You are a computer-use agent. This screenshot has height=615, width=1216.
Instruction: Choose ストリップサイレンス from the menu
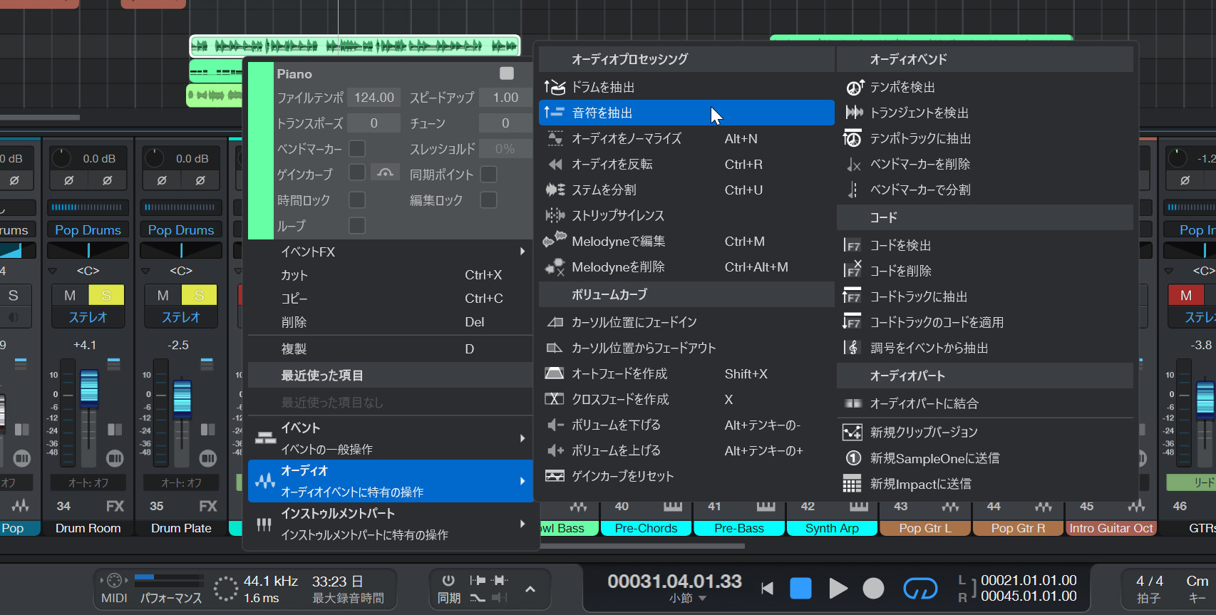617,216
